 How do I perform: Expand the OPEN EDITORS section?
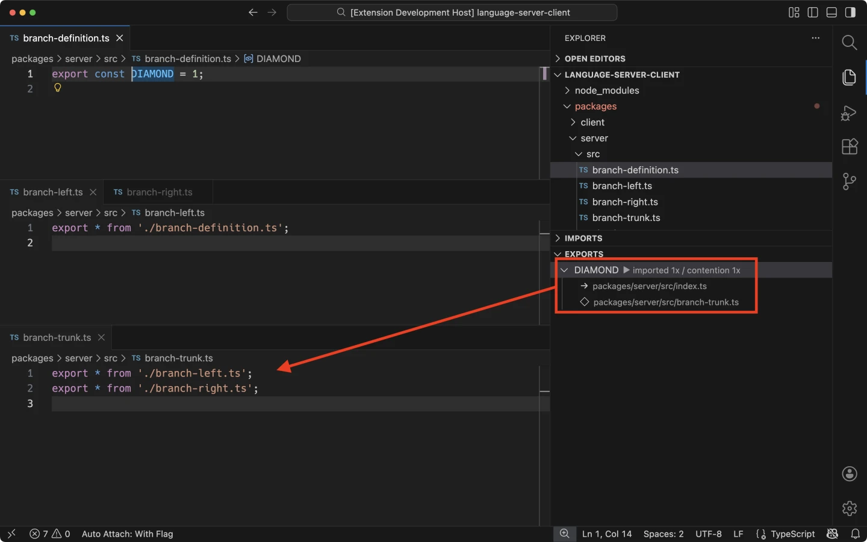594,58
